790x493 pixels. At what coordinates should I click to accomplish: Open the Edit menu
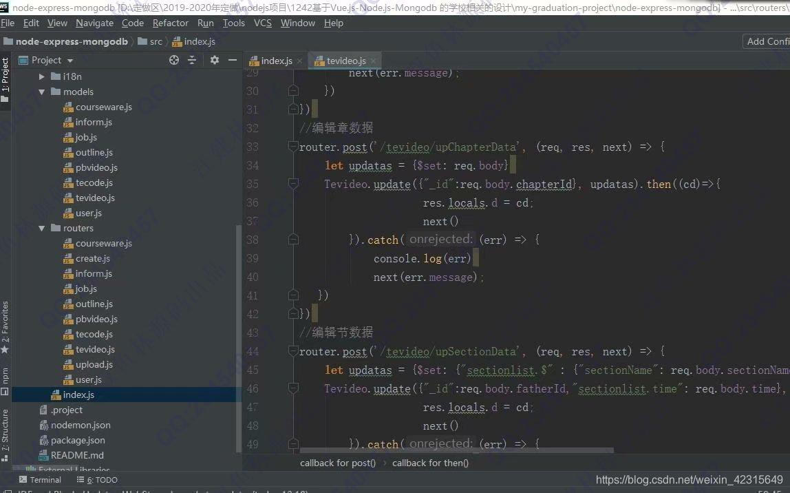31,23
